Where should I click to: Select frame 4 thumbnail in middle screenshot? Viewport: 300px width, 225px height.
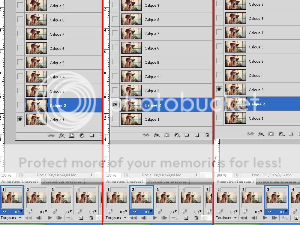pos(191,198)
